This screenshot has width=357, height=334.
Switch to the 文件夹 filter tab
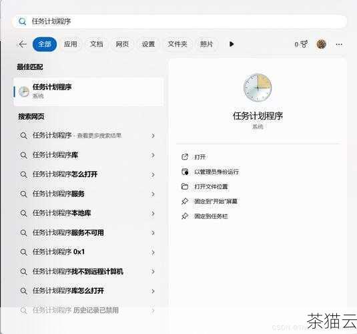(177, 44)
